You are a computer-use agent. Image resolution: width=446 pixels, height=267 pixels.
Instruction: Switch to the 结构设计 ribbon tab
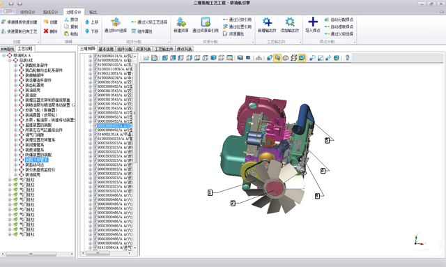click(x=28, y=12)
